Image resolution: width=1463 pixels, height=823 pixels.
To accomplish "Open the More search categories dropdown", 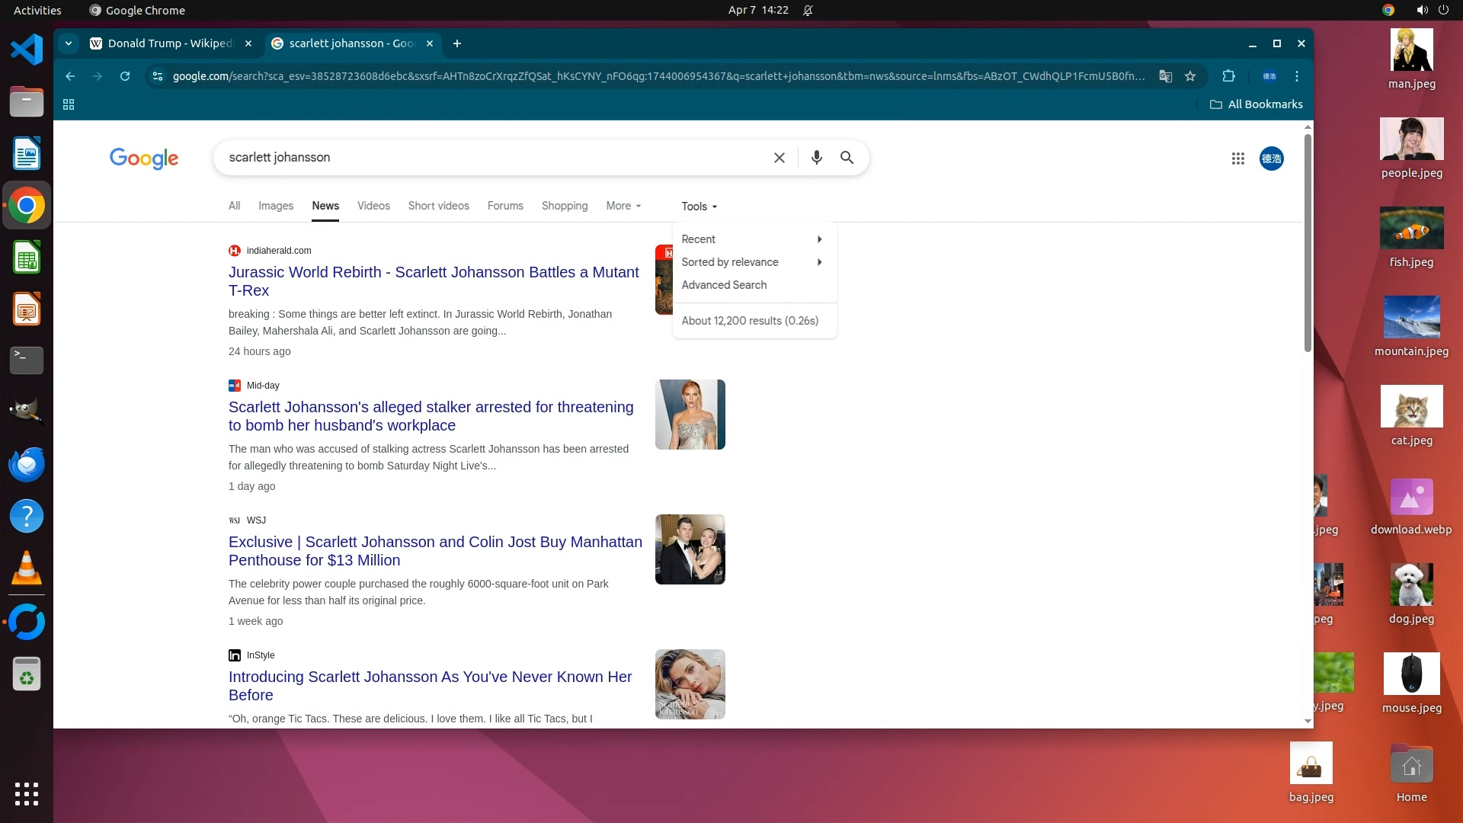I will (623, 206).
